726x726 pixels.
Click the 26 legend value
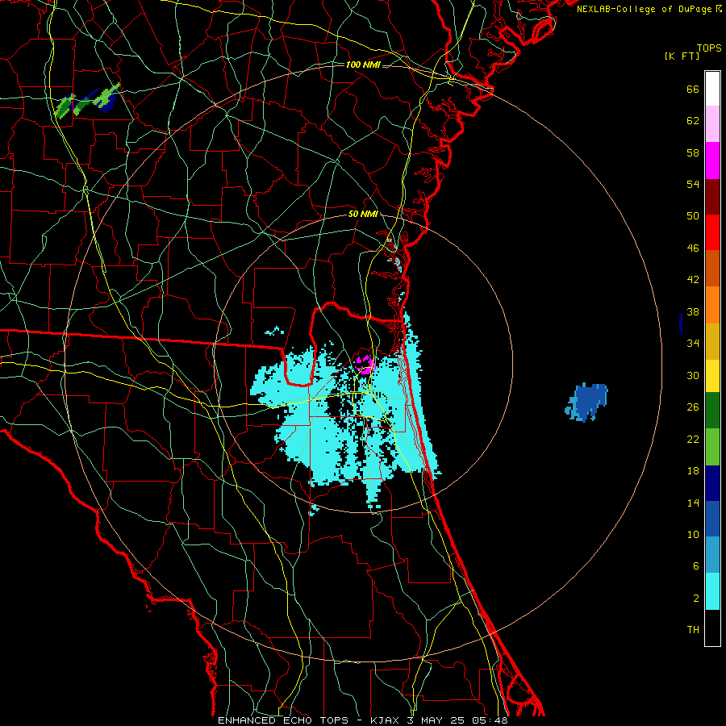(693, 407)
